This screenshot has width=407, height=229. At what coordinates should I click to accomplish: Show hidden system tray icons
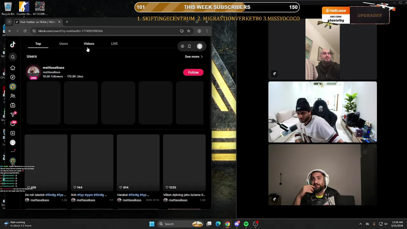tap(360, 224)
